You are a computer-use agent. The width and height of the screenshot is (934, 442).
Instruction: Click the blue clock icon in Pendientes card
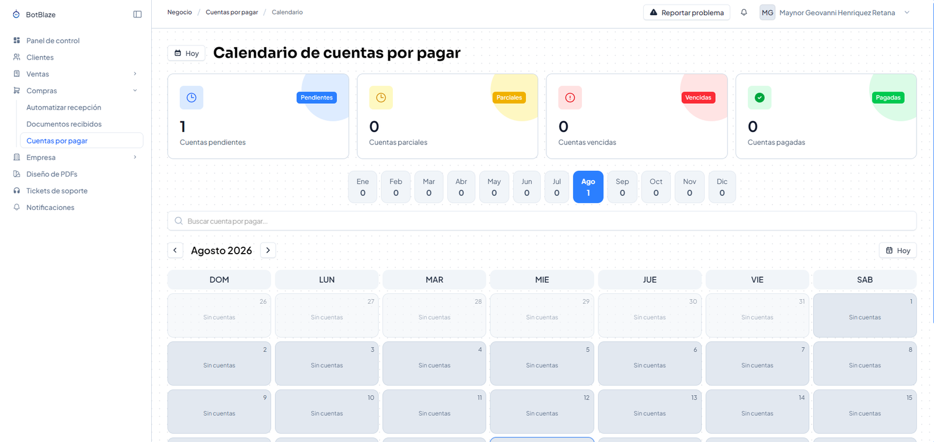(x=191, y=97)
